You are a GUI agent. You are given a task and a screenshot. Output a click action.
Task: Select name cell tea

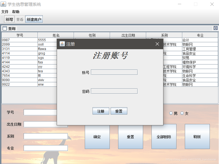point(47,71)
